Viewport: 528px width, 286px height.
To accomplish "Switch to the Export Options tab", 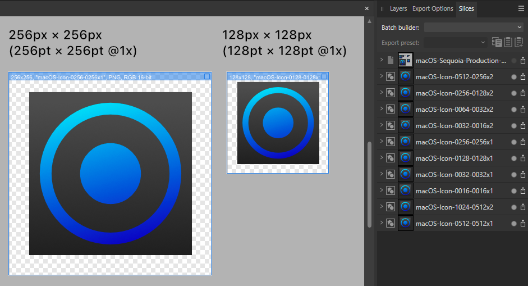I will pos(433,9).
